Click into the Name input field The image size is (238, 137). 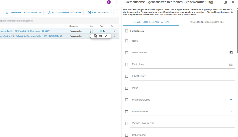[182, 41]
